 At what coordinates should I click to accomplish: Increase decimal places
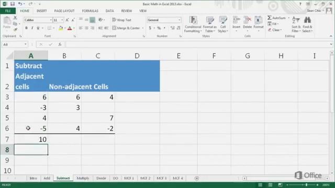(x=172, y=28)
